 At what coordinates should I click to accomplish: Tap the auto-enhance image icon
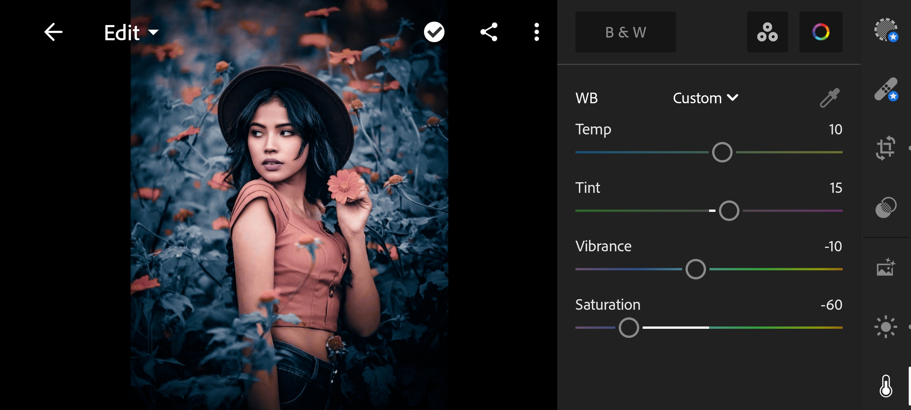click(885, 270)
